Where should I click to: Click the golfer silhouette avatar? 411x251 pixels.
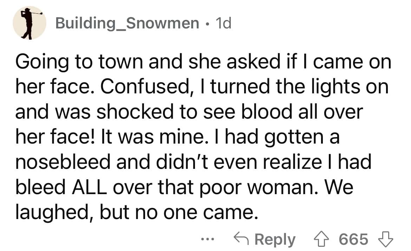pyautogui.click(x=30, y=23)
